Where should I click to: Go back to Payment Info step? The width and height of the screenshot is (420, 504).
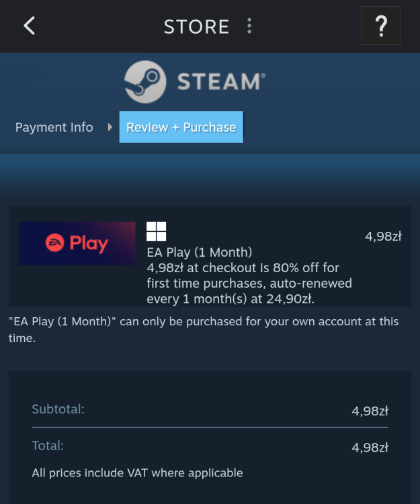click(54, 127)
